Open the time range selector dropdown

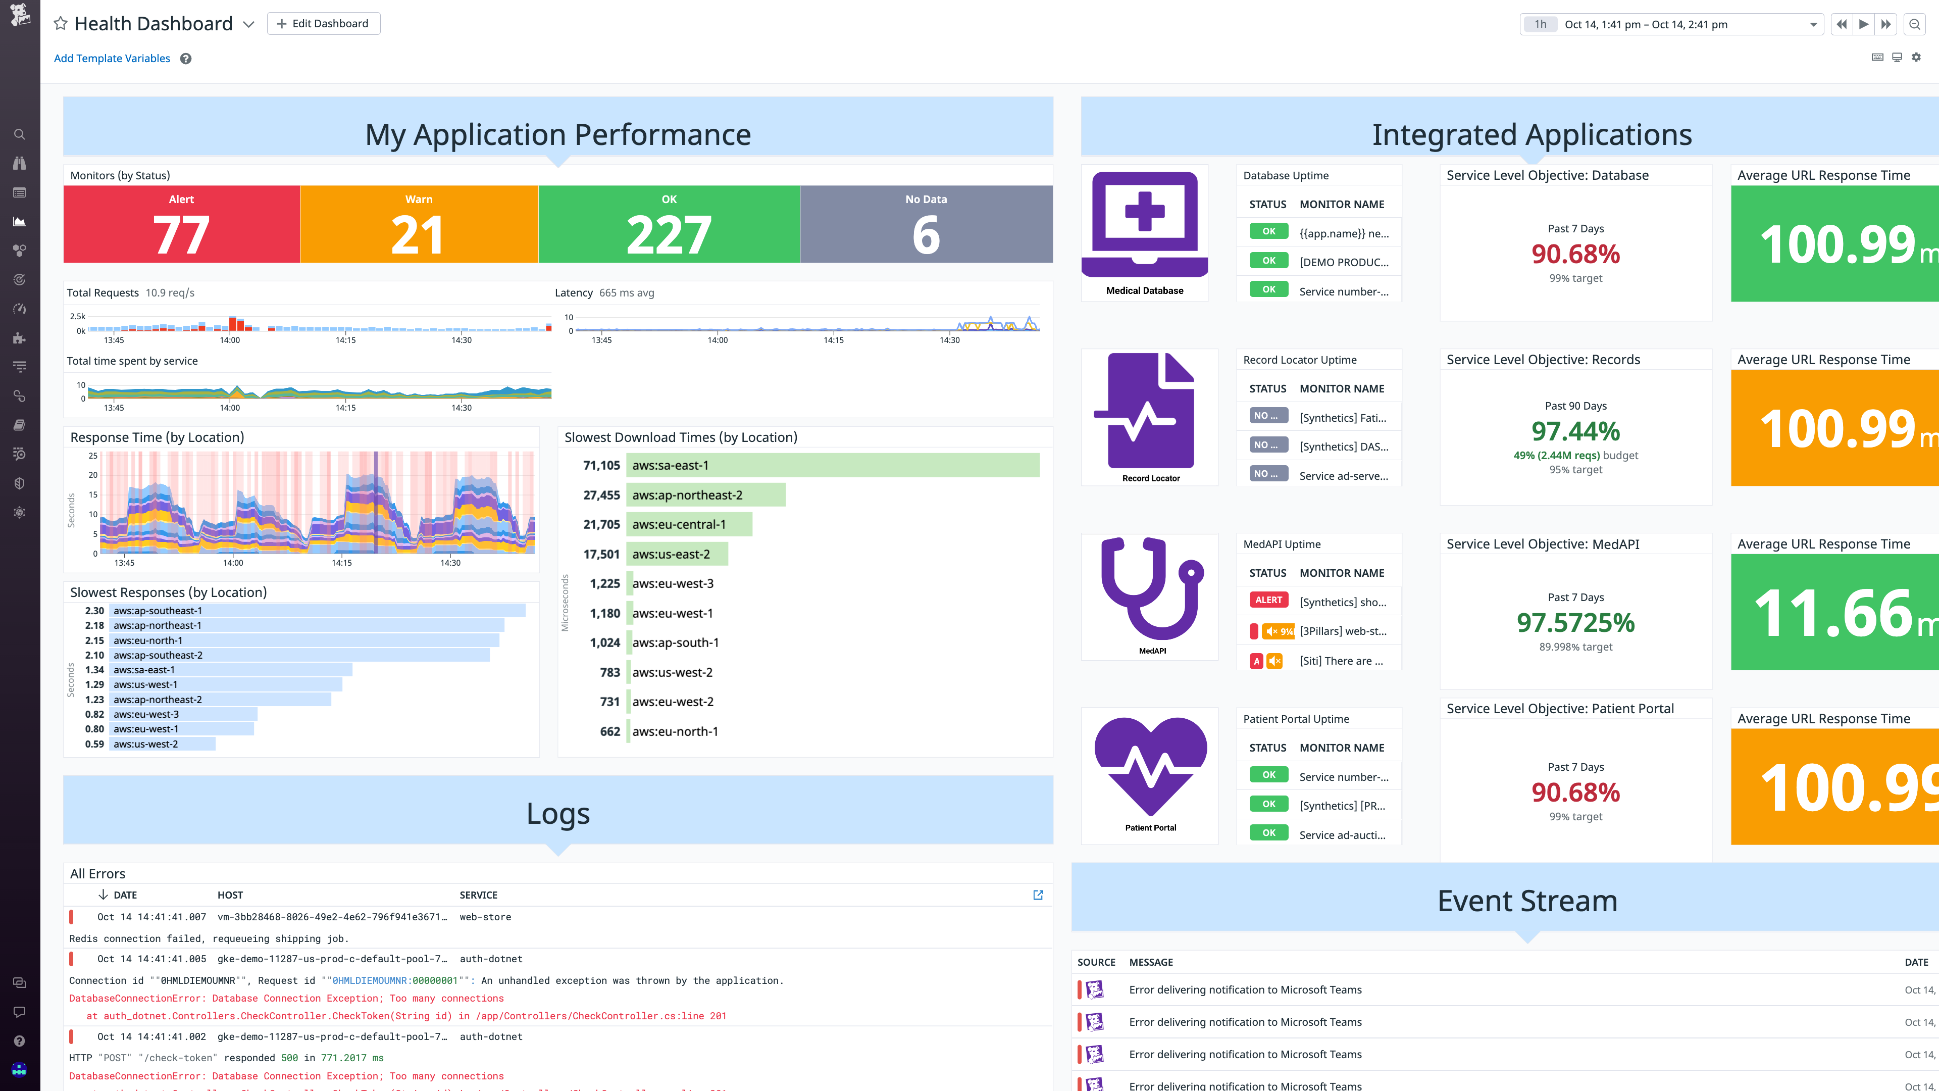point(1814,23)
